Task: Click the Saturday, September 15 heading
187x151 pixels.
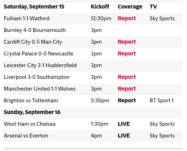Action: pos(34,7)
